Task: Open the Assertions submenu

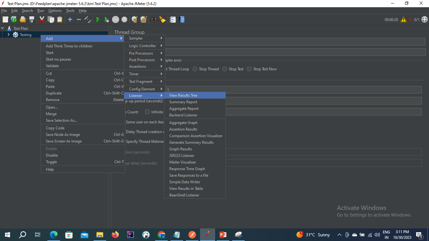Action: (x=144, y=67)
